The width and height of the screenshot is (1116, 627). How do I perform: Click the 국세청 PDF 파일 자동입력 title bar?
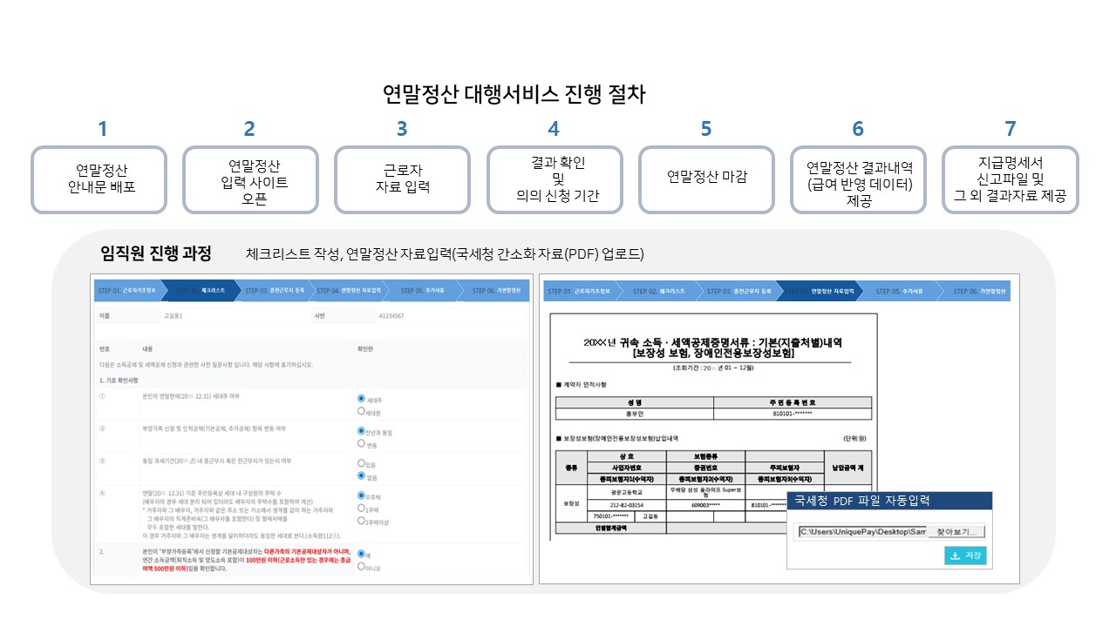tap(889, 500)
